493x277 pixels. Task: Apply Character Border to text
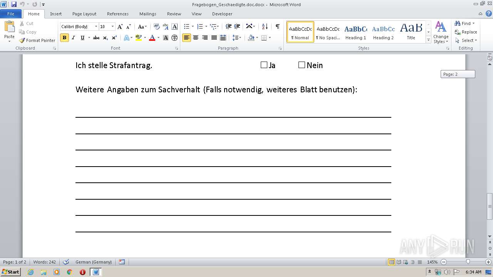click(174, 27)
